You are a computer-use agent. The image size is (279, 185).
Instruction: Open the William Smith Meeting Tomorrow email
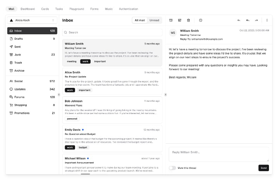point(112,53)
